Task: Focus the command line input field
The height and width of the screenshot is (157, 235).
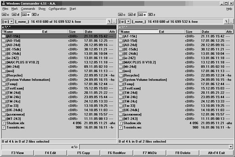Action: click(154, 147)
